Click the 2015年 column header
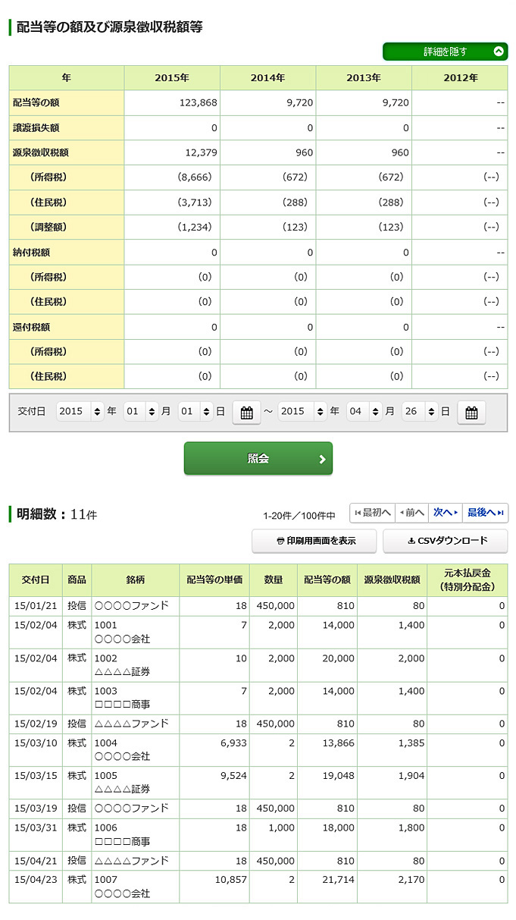Viewport: 516px width, 920px height. [172, 78]
